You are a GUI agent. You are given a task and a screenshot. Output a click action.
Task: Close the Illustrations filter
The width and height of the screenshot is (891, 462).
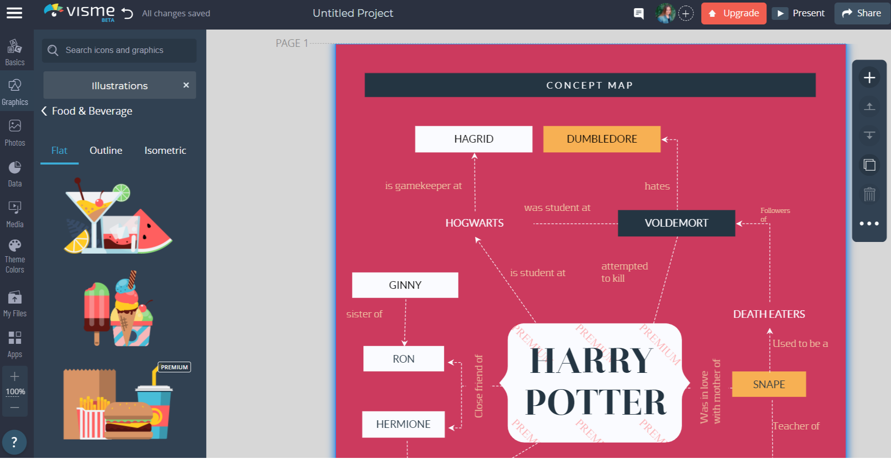click(186, 85)
